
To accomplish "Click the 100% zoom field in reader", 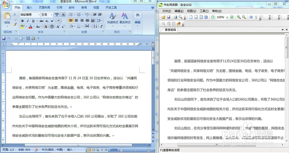I will pos(221,17).
